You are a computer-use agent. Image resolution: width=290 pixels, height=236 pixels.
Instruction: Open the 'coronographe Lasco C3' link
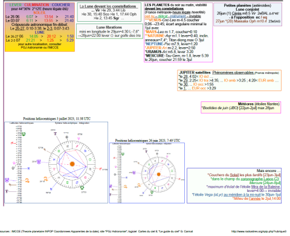tap(260, 179)
